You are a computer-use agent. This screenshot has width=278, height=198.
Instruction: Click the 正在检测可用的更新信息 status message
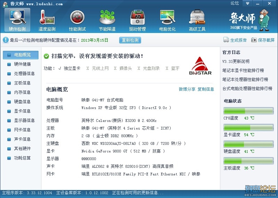[x=138, y=193]
